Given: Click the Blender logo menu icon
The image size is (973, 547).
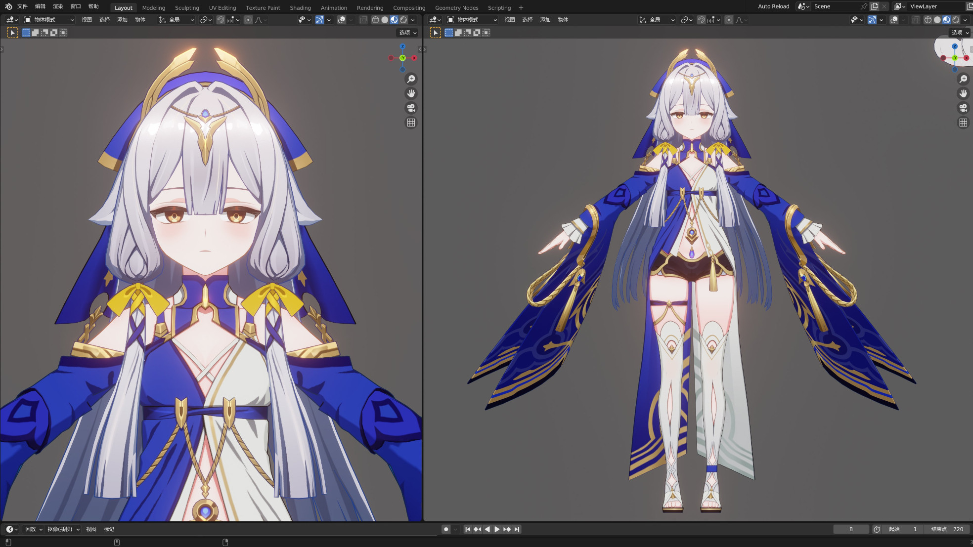Looking at the screenshot, I should point(8,6).
